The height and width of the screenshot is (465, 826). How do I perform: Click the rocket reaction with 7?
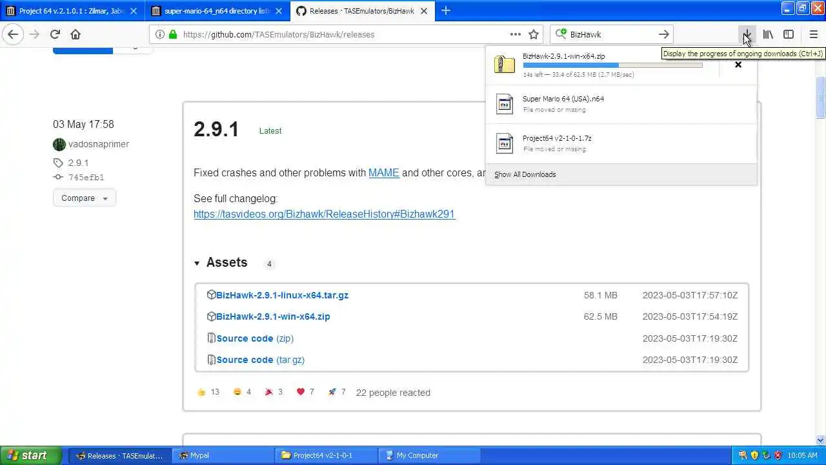pos(337,392)
